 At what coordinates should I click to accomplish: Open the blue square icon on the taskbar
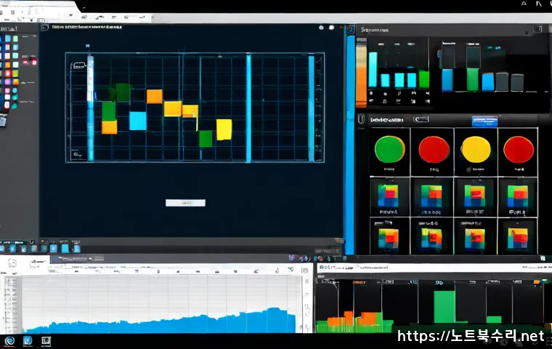tap(28, 340)
